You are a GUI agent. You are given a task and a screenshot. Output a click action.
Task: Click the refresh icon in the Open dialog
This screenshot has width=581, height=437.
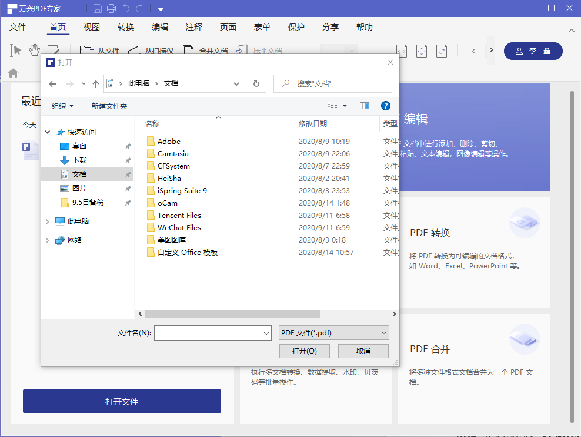pos(256,83)
